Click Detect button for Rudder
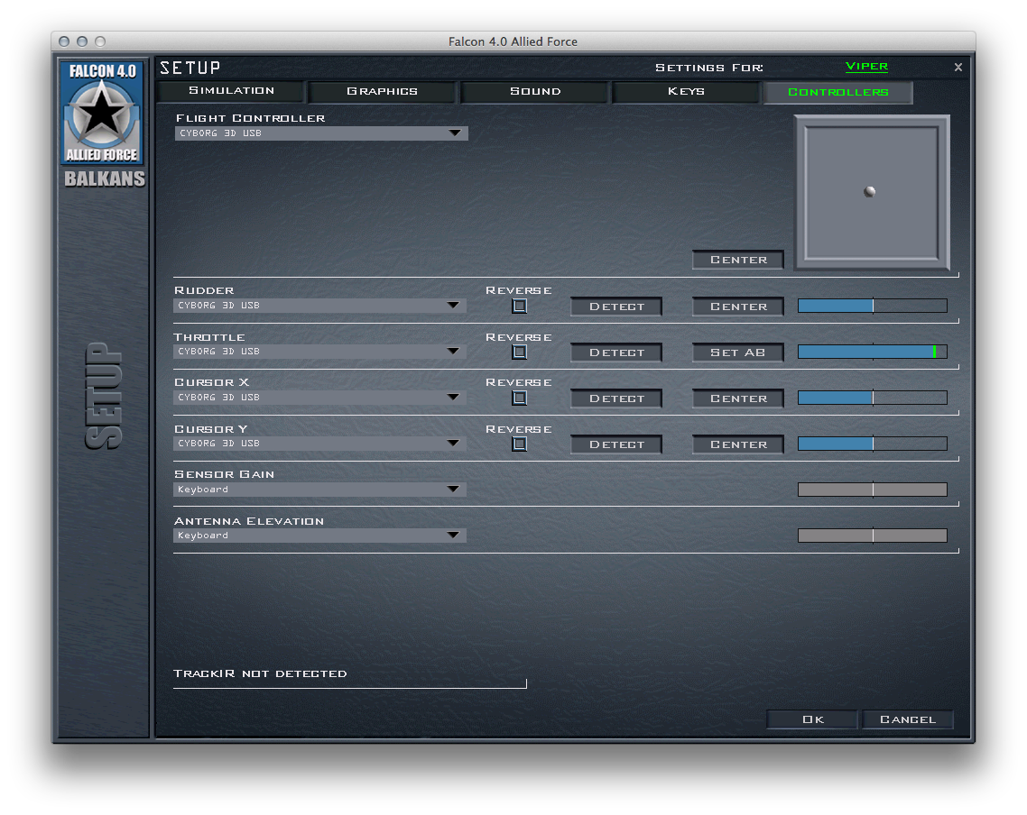Screen dimensions: 1027x815 coord(616,307)
